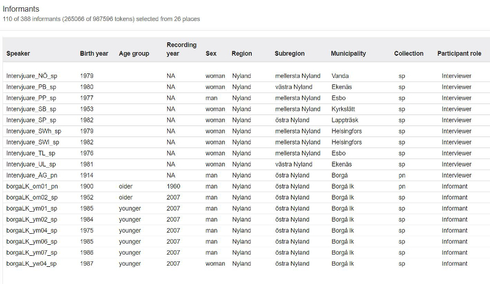Screen dimensions: 490x284
Task: Click the Region column header
Action: (241, 54)
